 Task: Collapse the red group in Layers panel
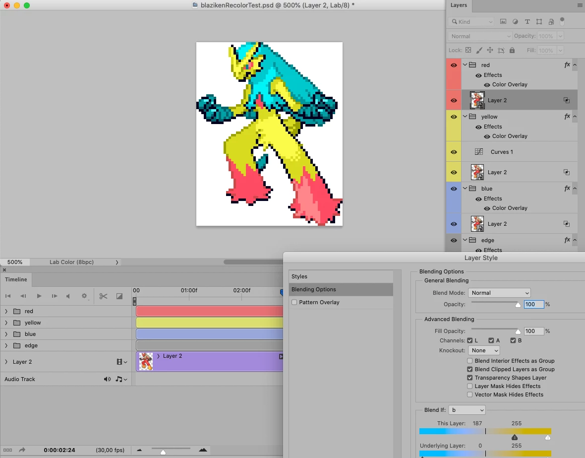coord(465,65)
